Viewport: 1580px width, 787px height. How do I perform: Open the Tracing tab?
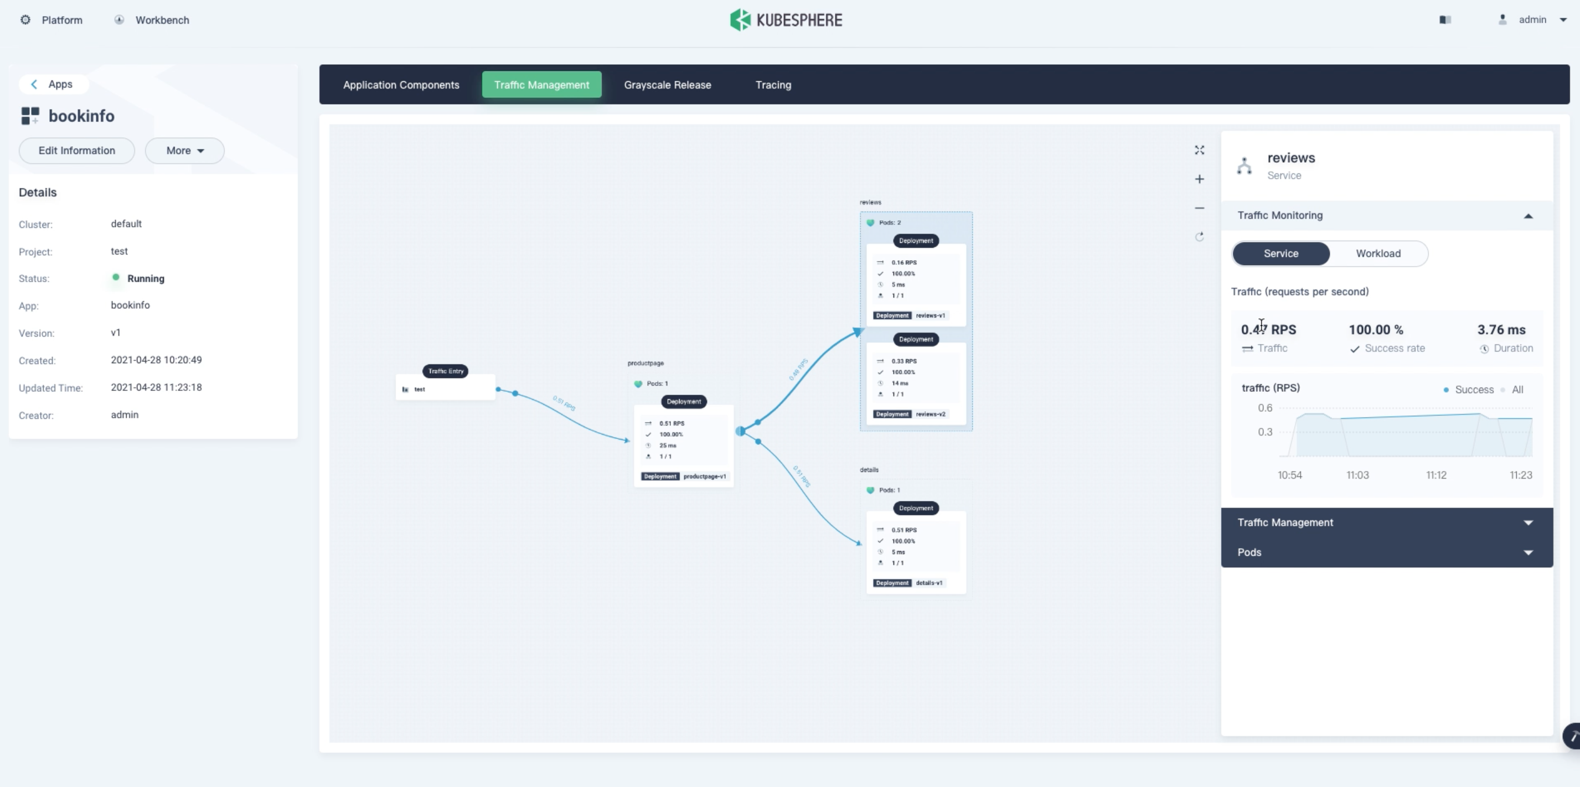click(x=773, y=85)
